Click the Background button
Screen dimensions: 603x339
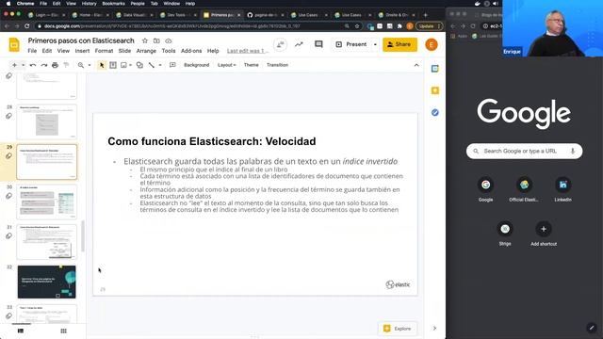pyautogui.click(x=197, y=65)
